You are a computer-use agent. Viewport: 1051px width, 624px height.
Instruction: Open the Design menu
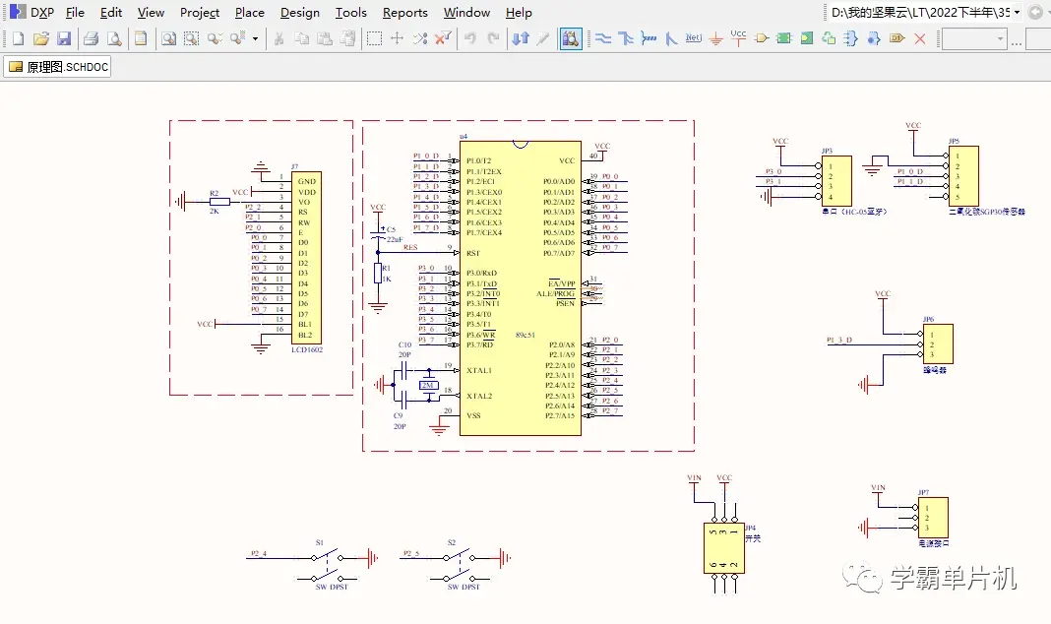[x=299, y=13]
